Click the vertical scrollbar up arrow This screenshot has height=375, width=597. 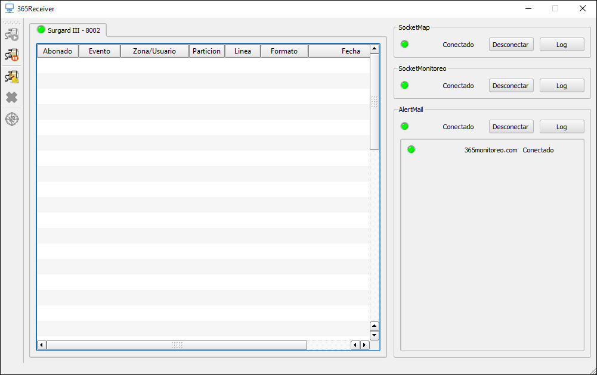coord(375,49)
